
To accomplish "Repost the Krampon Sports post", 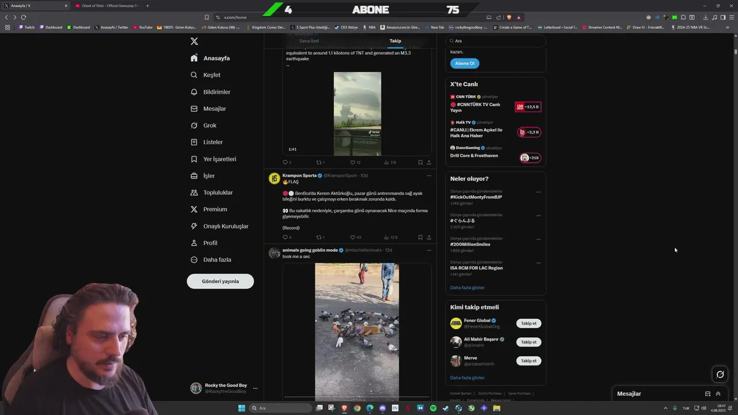I will pyautogui.click(x=320, y=237).
